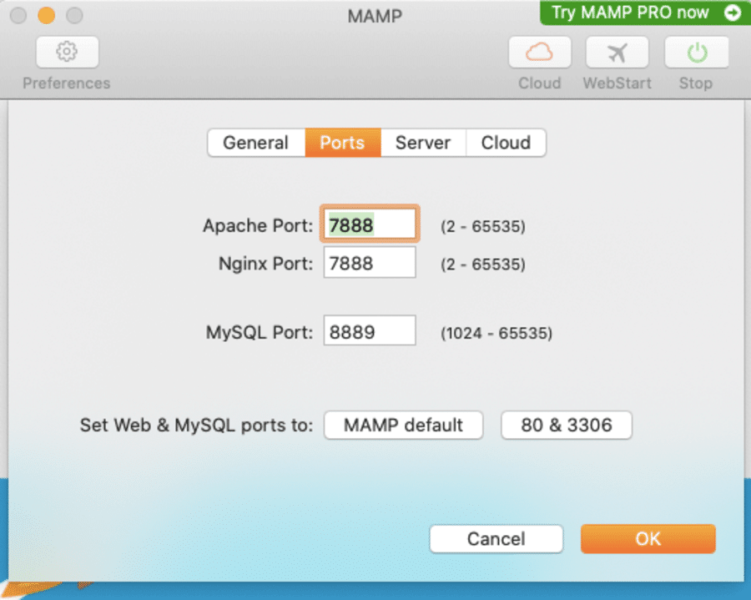Open Preferences via the gear icon
The width and height of the screenshot is (751, 600).
(x=67, y=53)
